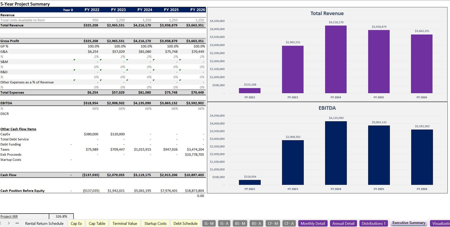450x227 pixels.
Task: Select the Exit Proceeds $10,778,705 cell
Action: click(x=194, y=155)
